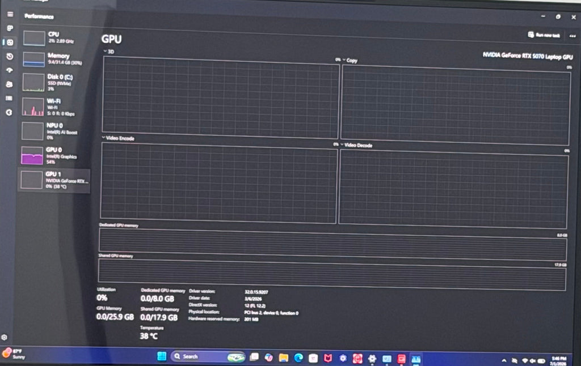Click the Shared GPU memory graph
This screenshot has width=581, height=366.
tap(332, 275)
